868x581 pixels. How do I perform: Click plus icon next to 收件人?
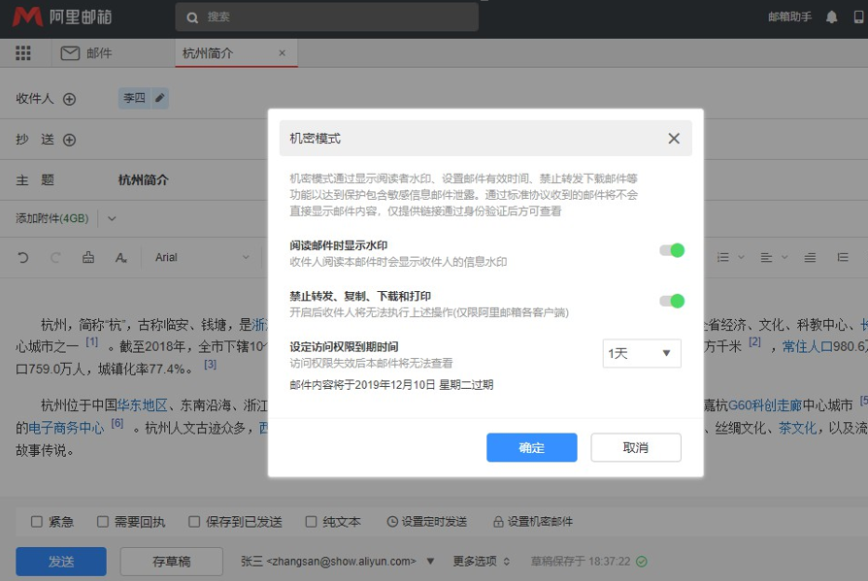click(69, 99)
